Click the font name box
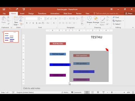 (x=31, y=19)
